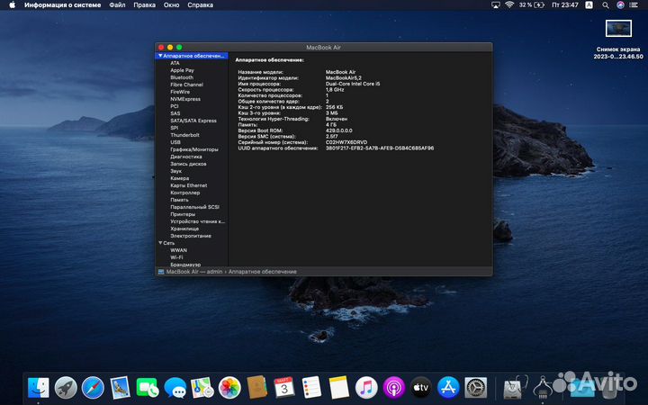Open Disk Utility in the Dock
This screenshot has width=648, height=405.
tap(516, 388)
